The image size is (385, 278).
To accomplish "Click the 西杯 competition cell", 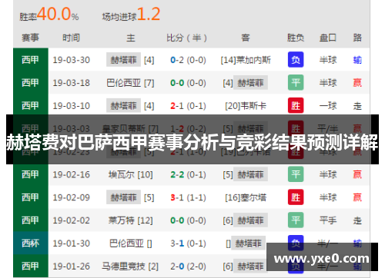I will coord(31,243).
